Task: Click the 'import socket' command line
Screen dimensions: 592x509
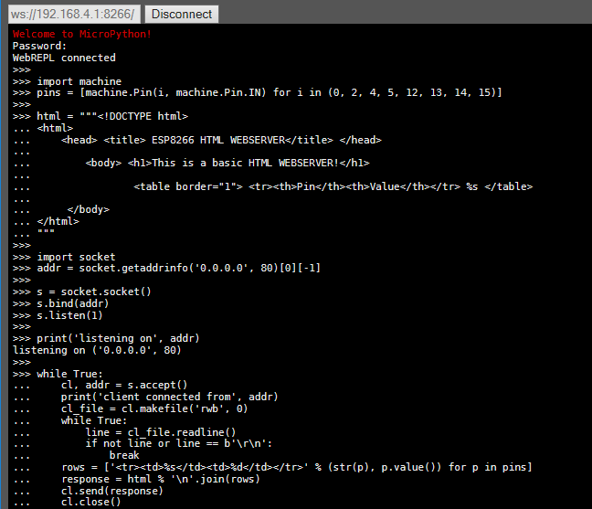Action: pos(64,257)
